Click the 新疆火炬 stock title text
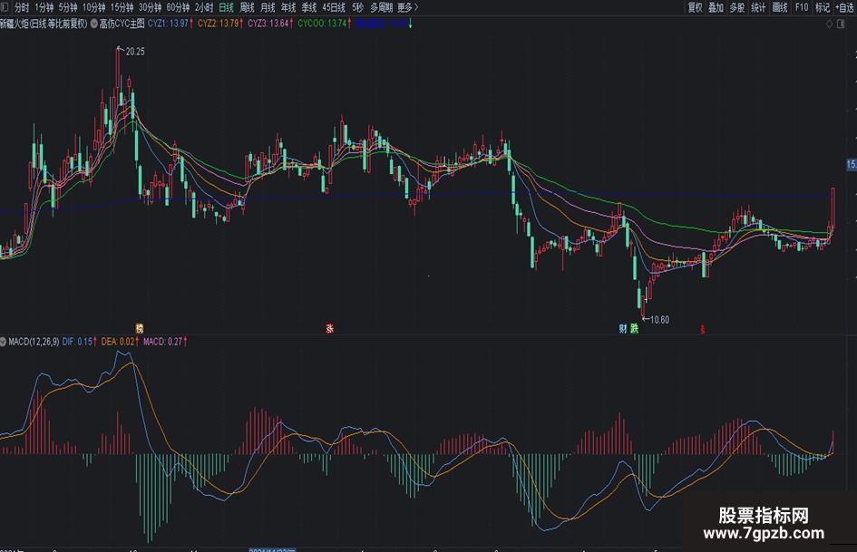 (x=14, y=24)
